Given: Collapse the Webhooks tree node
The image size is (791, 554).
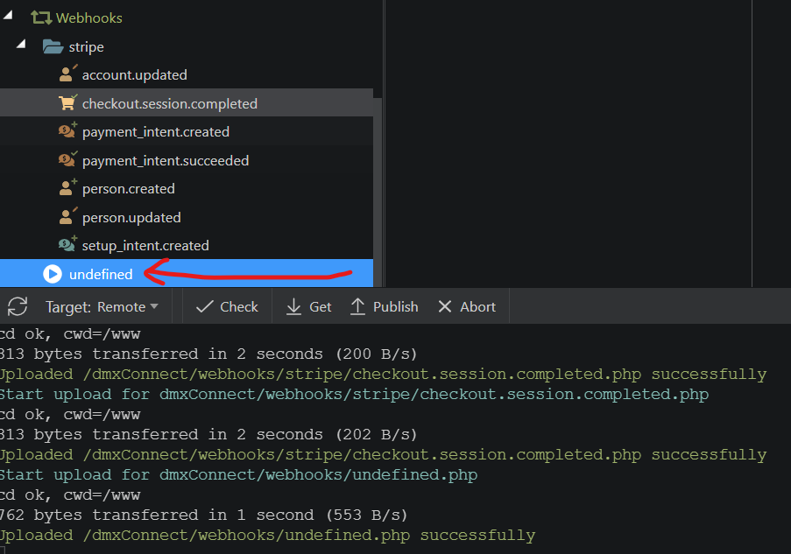Looking at the screenshot, I should click(x=8, y=16).
